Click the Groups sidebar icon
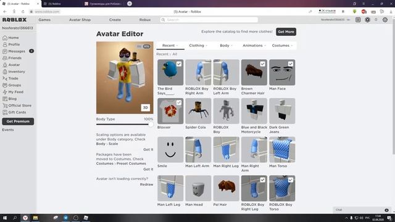395x222 pixels. (x=5, y=85)
